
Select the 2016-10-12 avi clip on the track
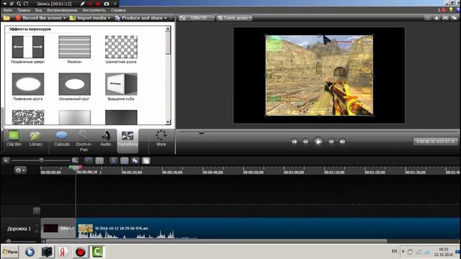pyautogui.click(x=267, y=228)
